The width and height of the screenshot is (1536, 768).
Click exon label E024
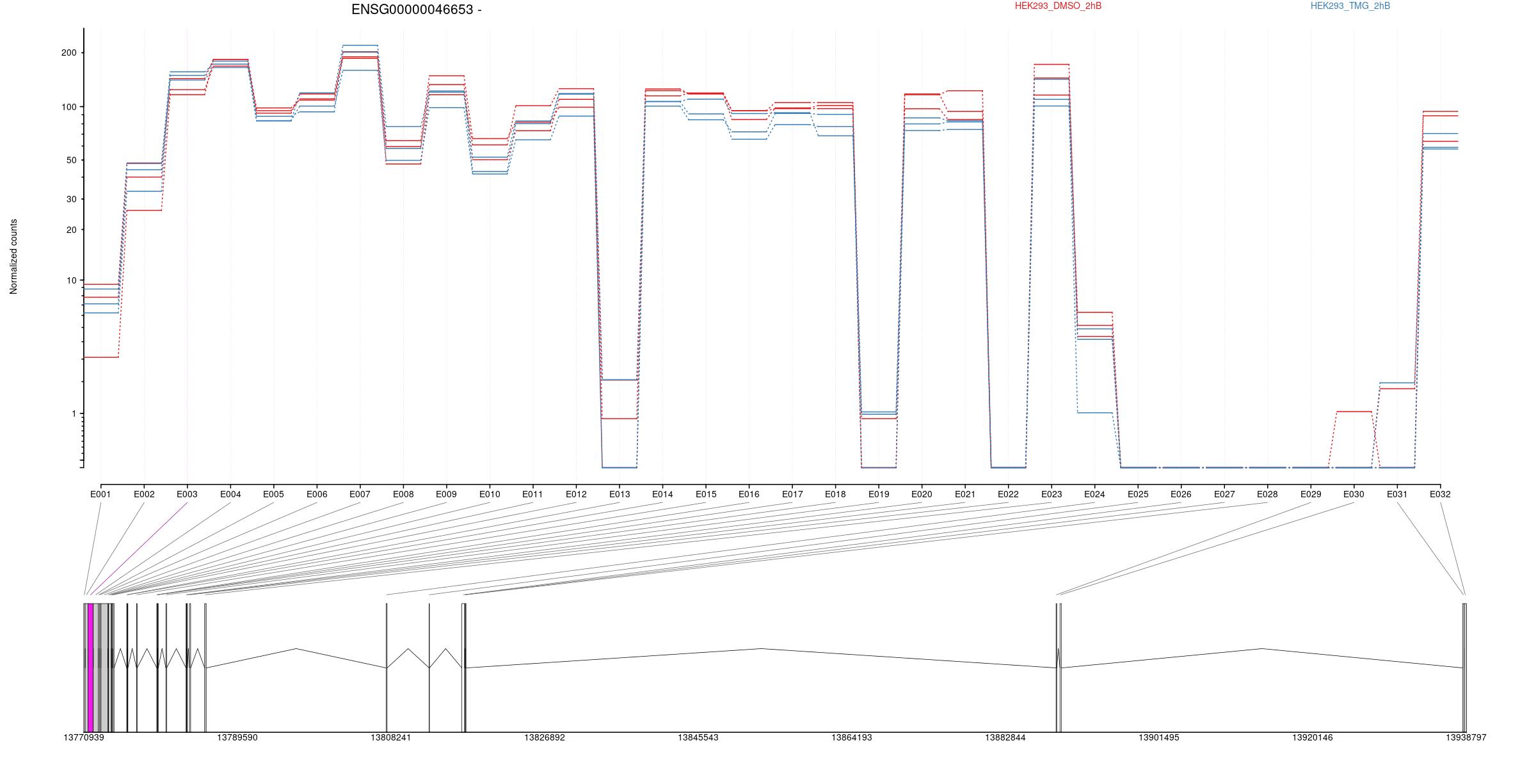[x=1094, y=494]
